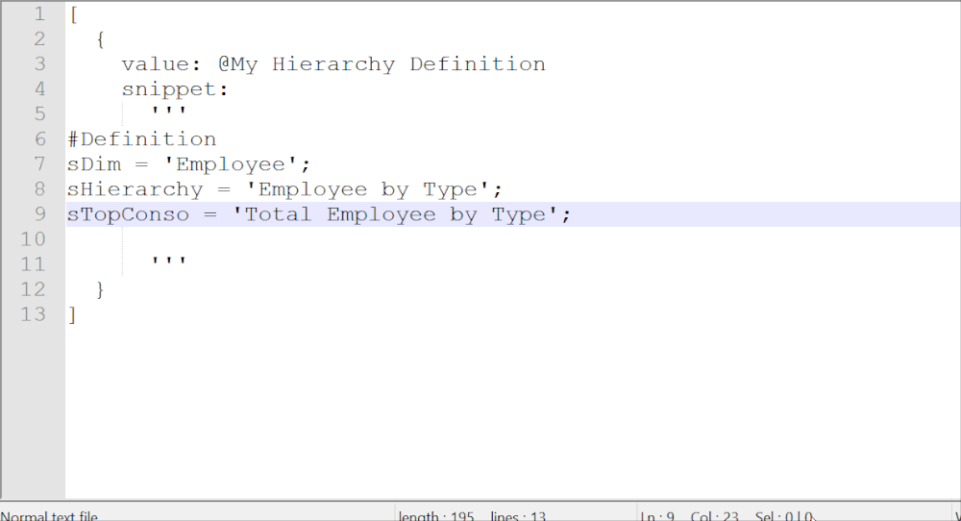Screen dimensions: 961x521
Task: Place cursor in sDim variable name
Action: point(93,164)
